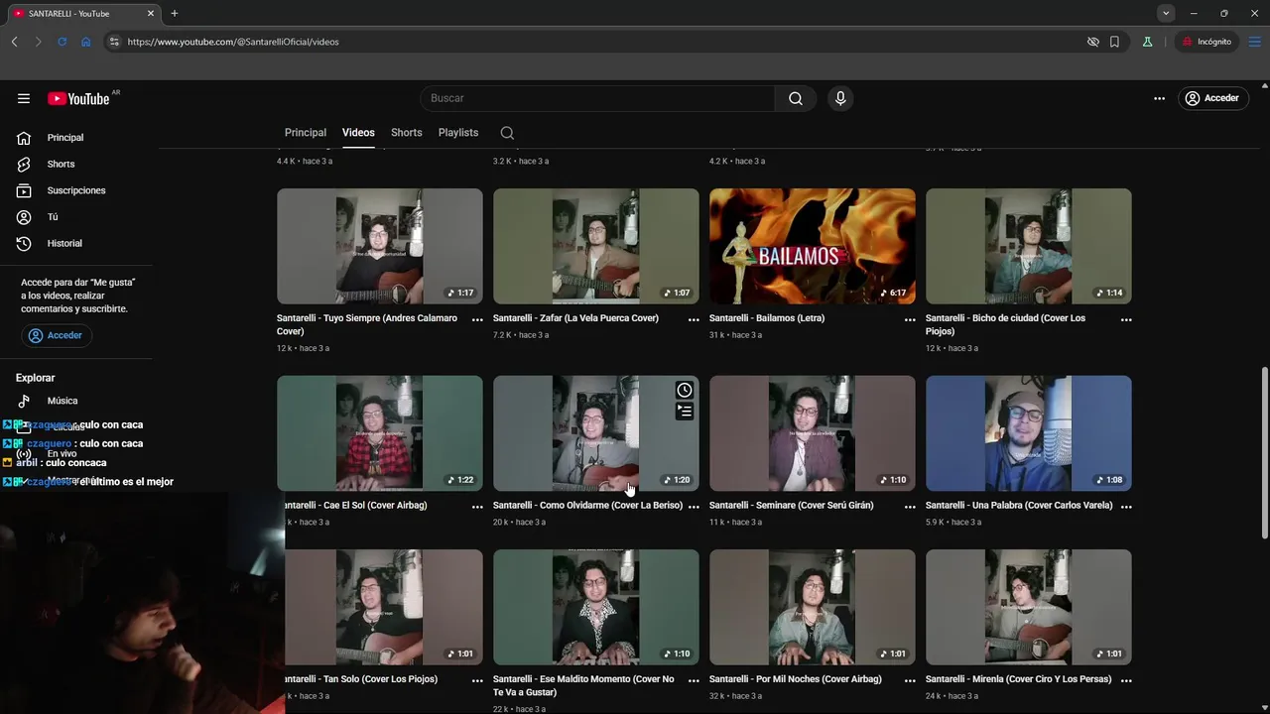Reload the page with refresh icon
Image resolution: width=1270 pixels, height=714 pixels.
[62, 42]
